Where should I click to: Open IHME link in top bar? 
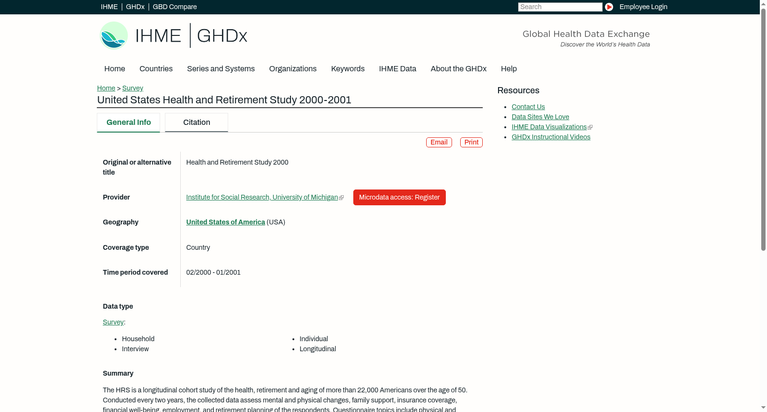point(109,7)
